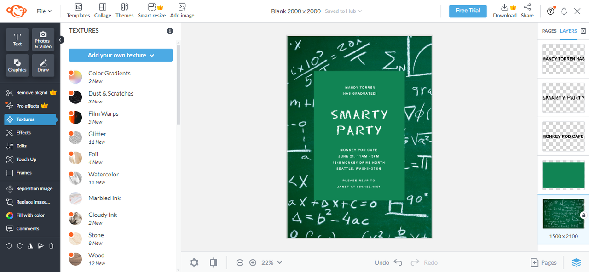Click the flip horizontal icon
Viewport: 589px width, 272px height.
pos(30,246)
